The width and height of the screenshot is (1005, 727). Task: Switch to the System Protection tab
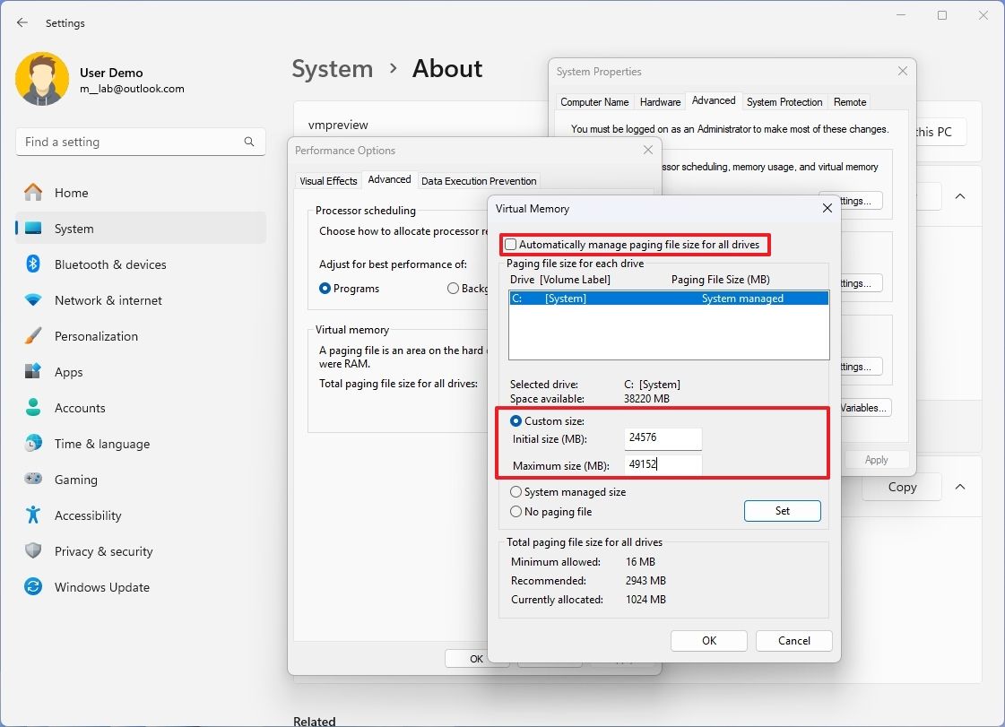point(784,101)
